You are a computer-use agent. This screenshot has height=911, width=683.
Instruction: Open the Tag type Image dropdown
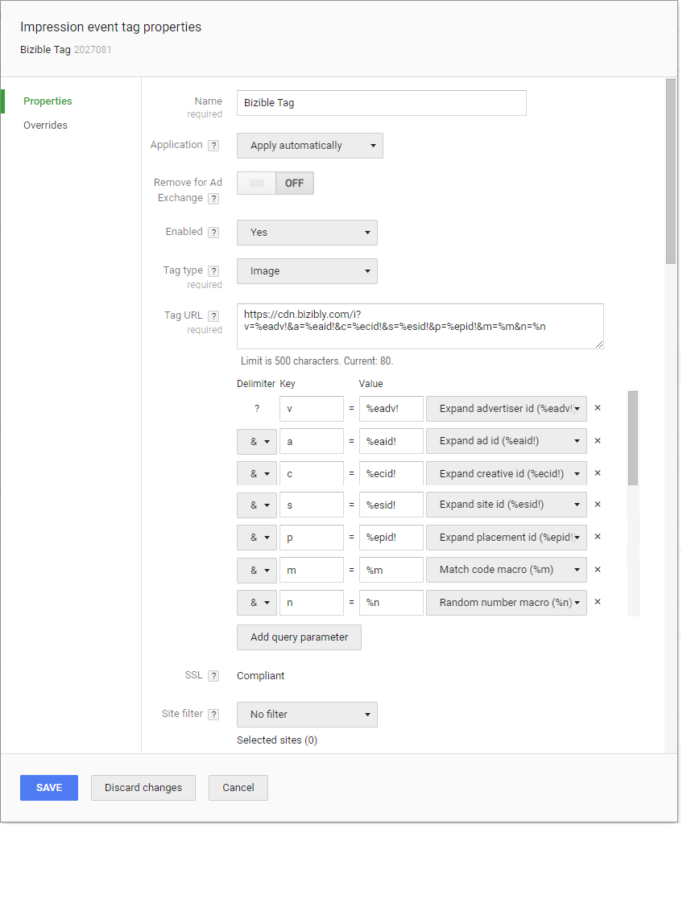[x=307, y=271]
